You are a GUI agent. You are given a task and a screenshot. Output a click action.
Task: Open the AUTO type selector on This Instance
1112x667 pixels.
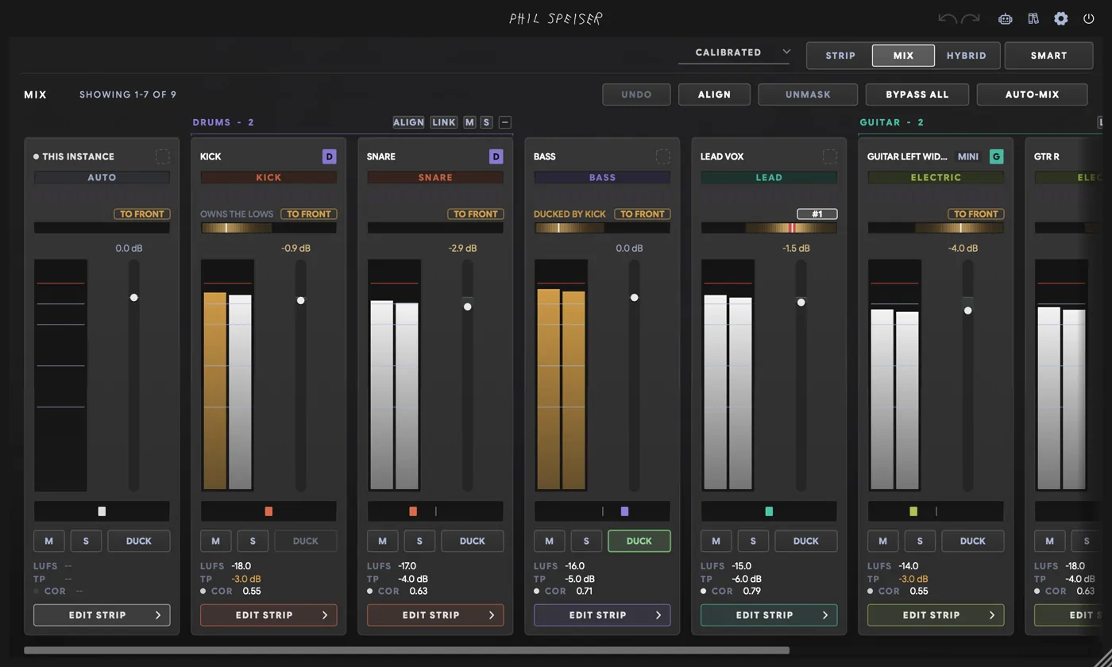tap(102, 177)
